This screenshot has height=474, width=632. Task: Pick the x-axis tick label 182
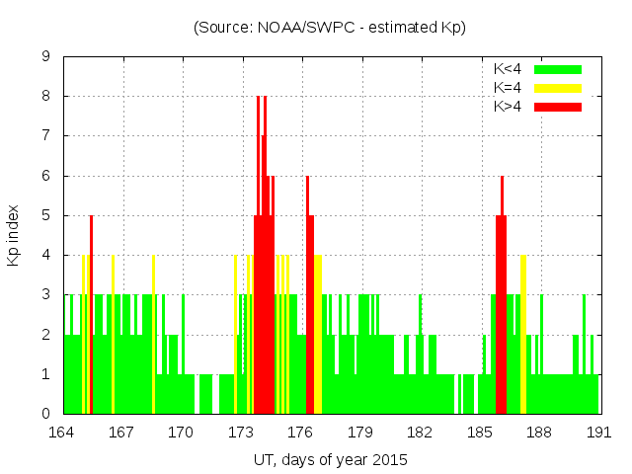pyautogui.click(x=420, y=432)
